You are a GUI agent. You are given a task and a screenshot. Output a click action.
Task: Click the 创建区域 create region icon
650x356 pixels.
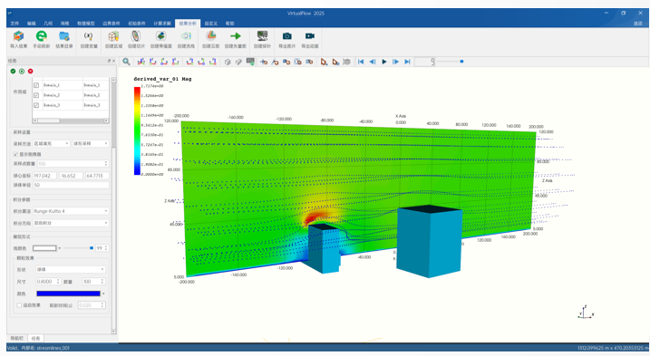click(113, 36)
